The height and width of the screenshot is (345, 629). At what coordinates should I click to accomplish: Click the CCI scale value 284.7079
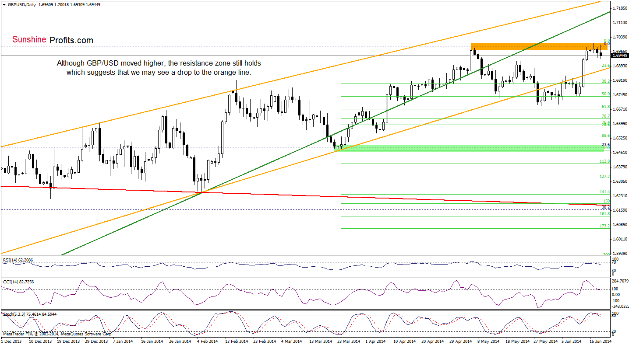[621, 281]
